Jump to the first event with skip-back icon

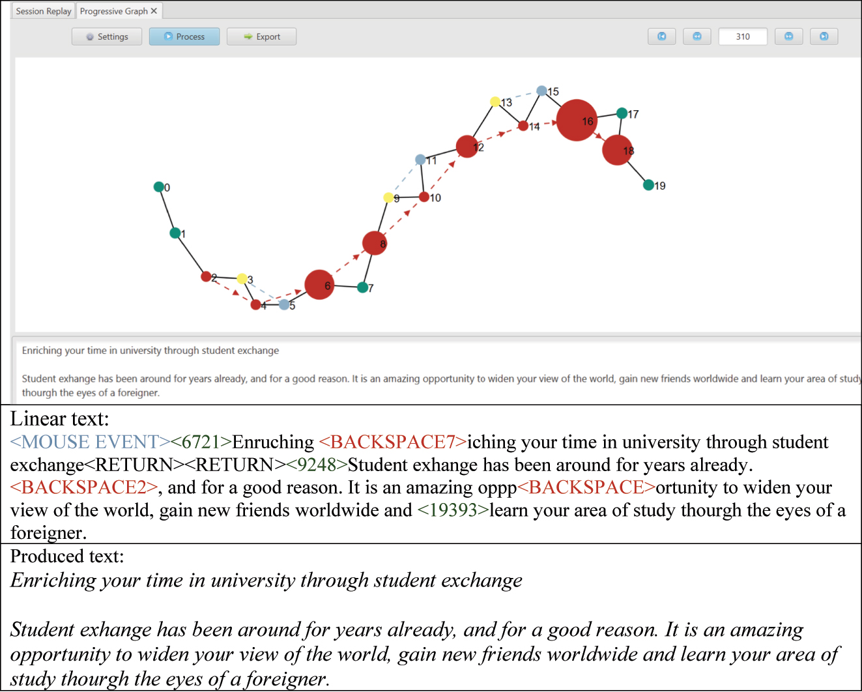661,36
